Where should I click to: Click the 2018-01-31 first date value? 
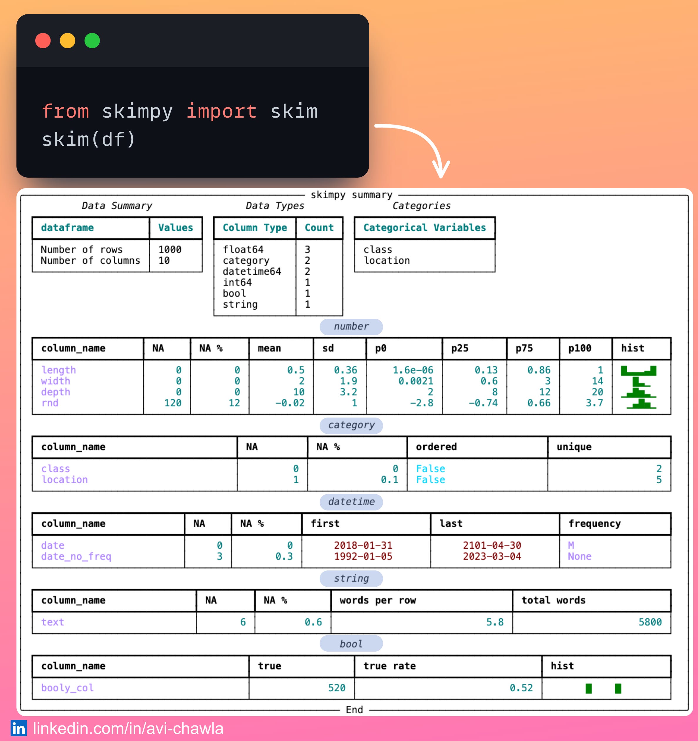(x=363, y=545)
